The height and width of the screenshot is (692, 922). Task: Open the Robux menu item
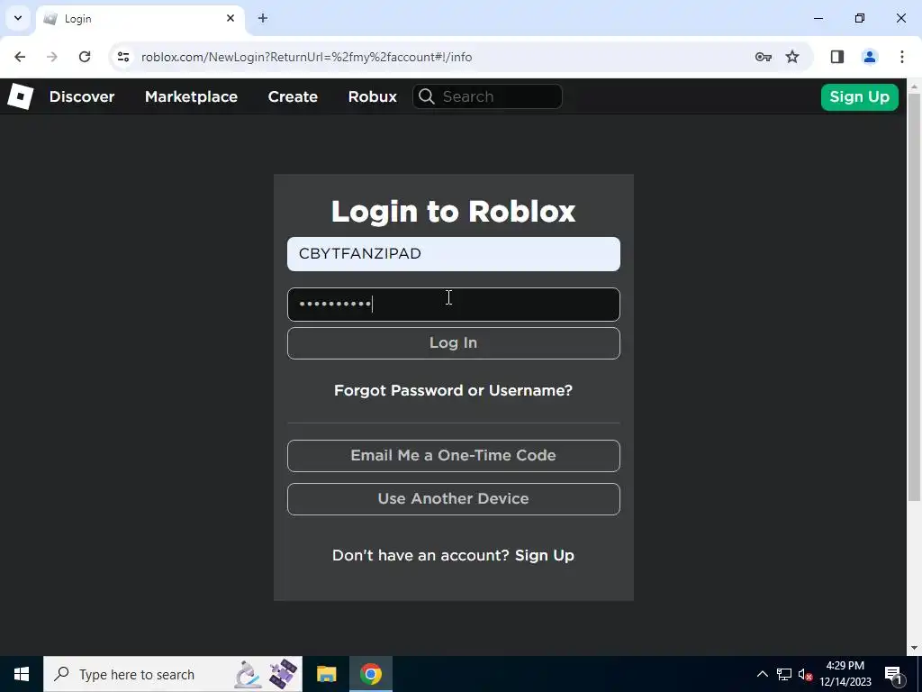click(372, 96)
